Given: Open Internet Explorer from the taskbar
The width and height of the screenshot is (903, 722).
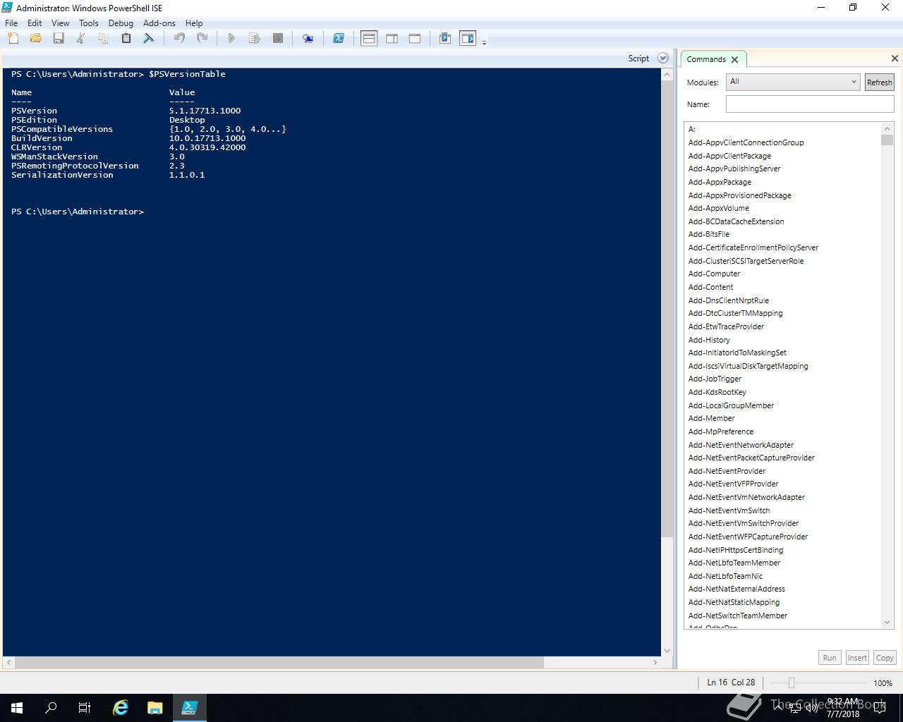Looking at the screenshot, I should click(x=121, y=708).
